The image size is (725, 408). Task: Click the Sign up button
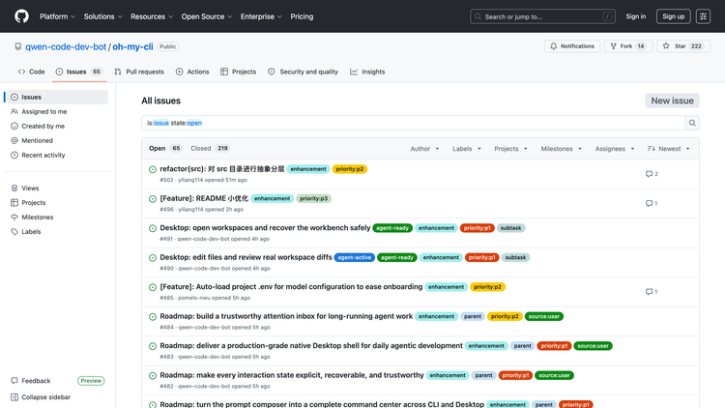click(673, 16)
